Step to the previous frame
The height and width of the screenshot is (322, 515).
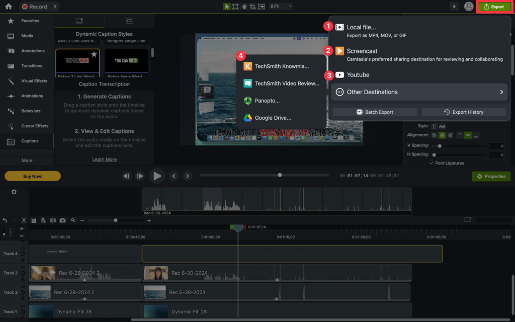pyautogui.click(x=126, y=176)
